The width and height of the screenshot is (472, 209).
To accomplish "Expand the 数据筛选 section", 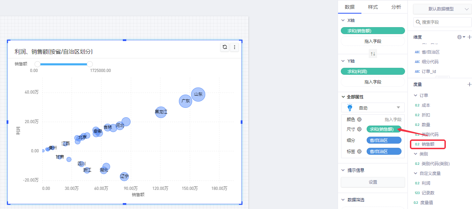I will coord(343,200).
